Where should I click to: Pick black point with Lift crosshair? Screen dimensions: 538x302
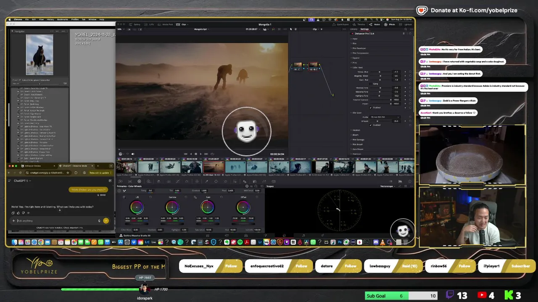pyautogui.click(x=124, y=197)
